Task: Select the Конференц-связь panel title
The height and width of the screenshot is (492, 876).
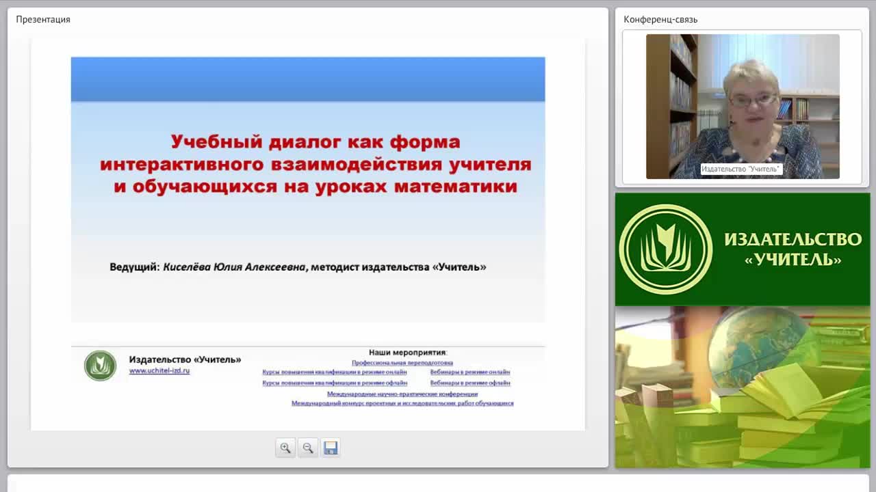Action: [x=660, y=19]
